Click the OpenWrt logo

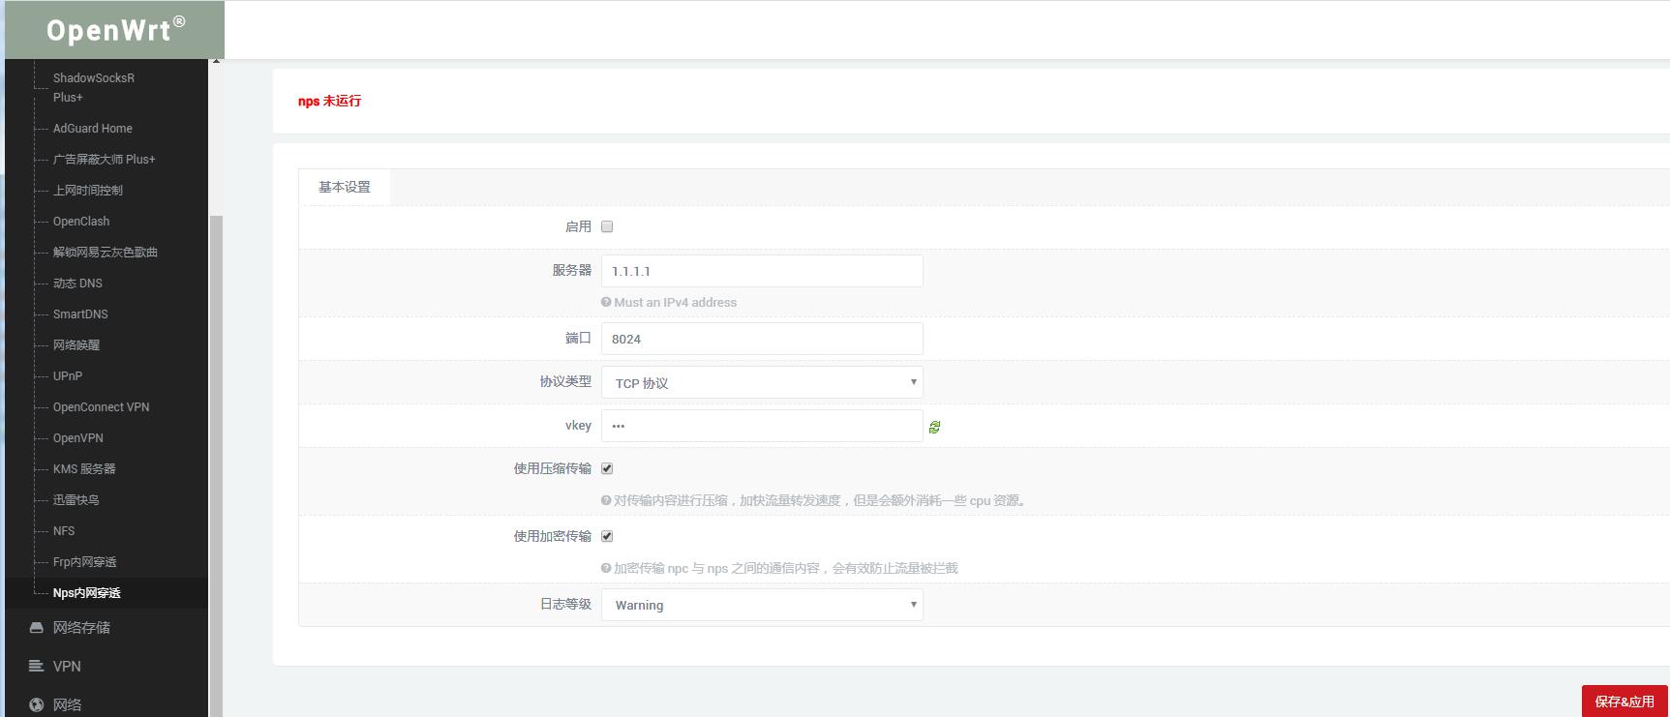[115, 30]
